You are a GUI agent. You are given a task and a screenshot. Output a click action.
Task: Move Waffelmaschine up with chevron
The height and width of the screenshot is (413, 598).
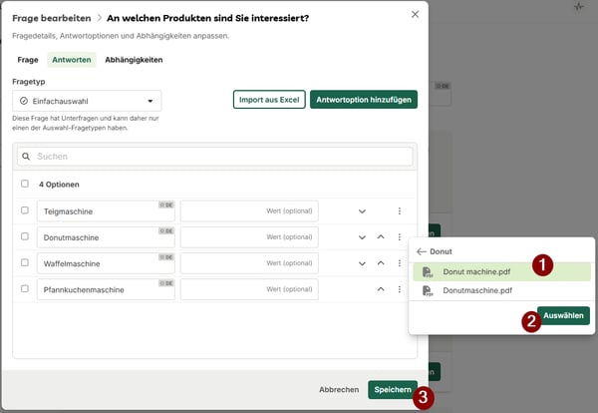[x=381, y=263]
